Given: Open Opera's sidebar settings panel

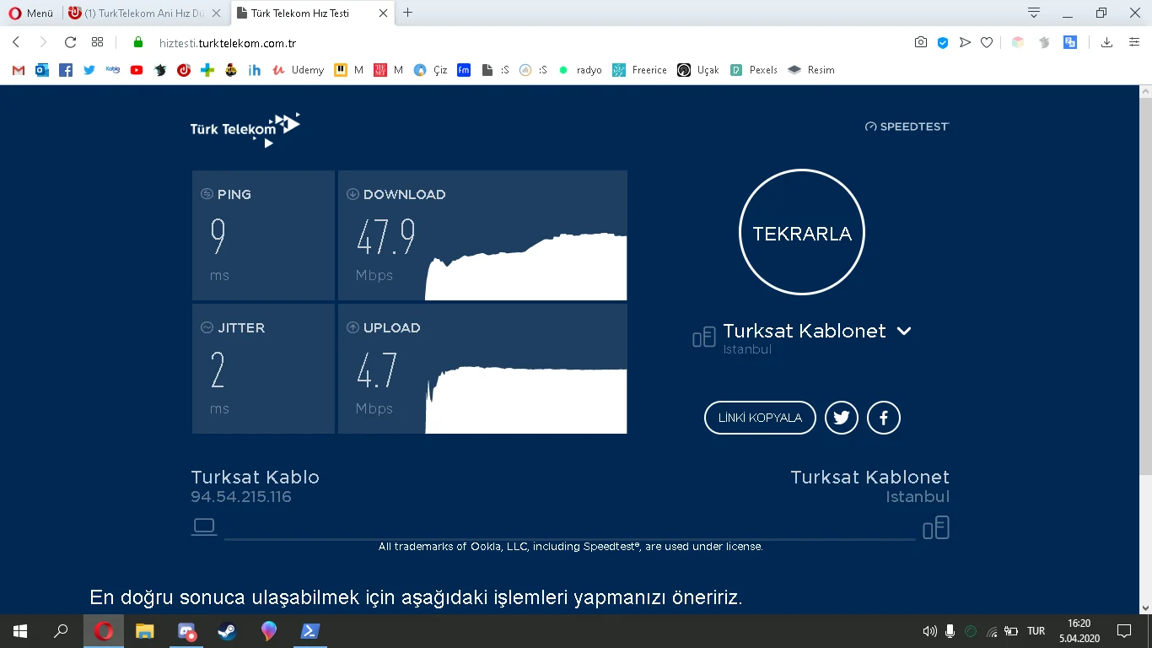Looking at the screenshot, I should [x=1133, y=41].
